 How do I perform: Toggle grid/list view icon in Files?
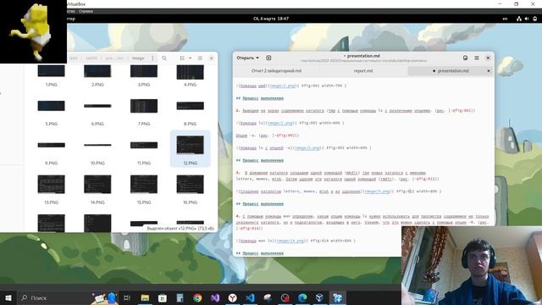click(x=182, y=58)
